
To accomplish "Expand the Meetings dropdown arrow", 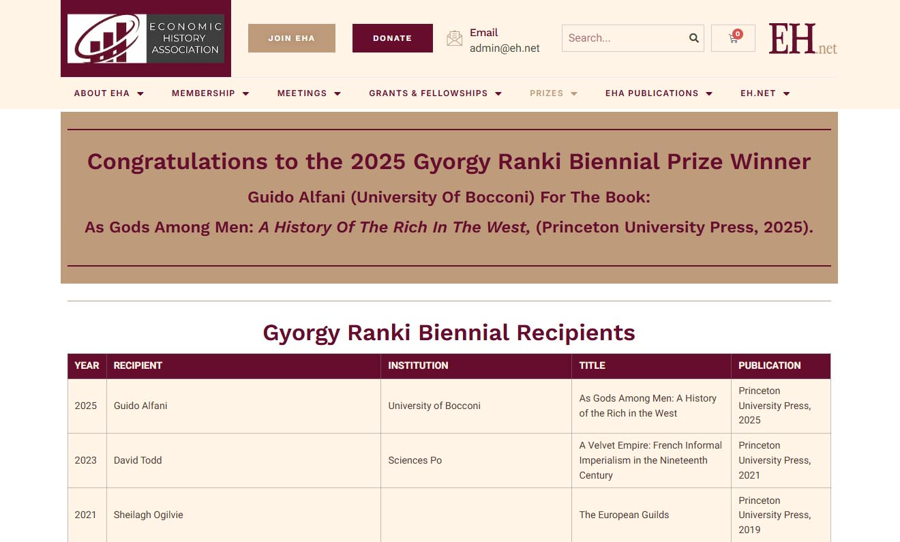I will pyautogui.click(x=337, y=93).
